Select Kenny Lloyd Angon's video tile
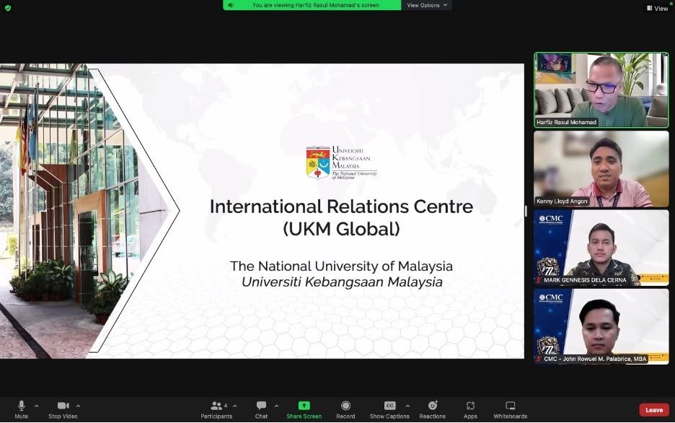Viewport: 675px width, 423px height. click(x=601, y=169)
